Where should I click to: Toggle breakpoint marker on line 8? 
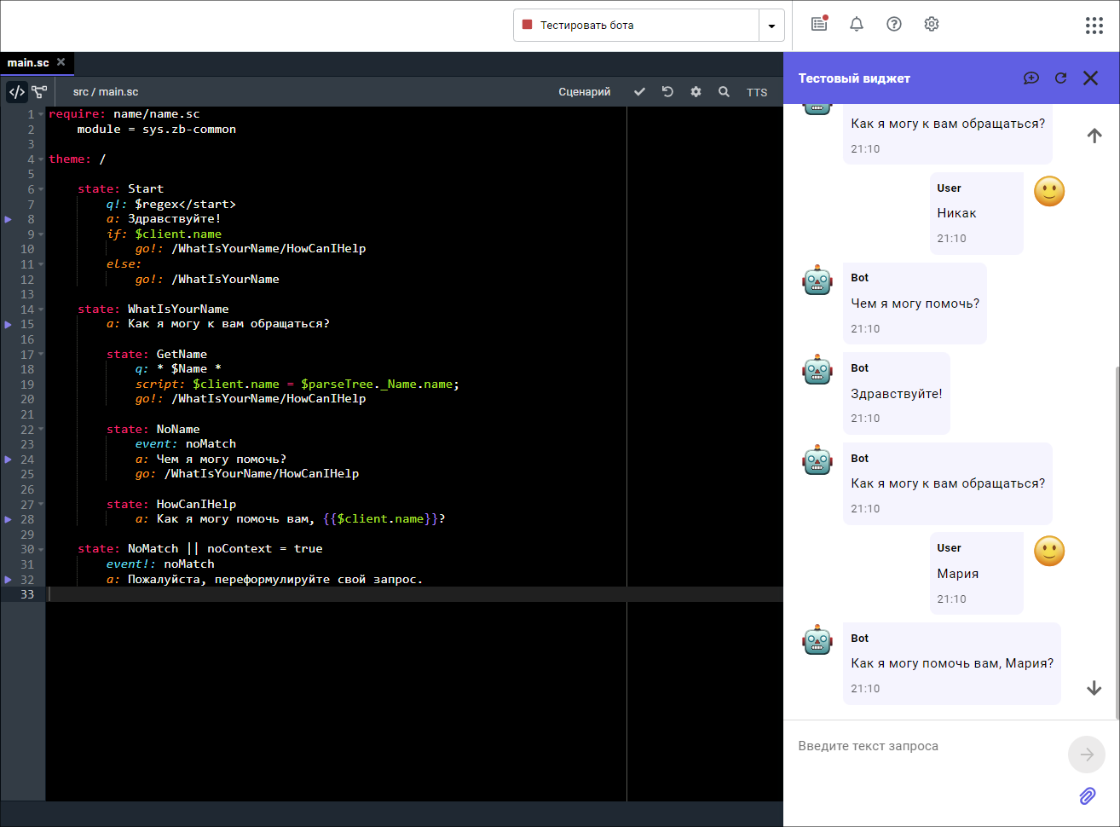9,219
